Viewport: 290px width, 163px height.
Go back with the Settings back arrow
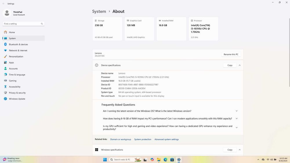pyautogui.click(x=3, y=4)
